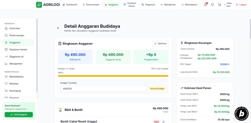
Task: Open Diagnosis AI in the sidebar
Action: click(x=18, y=57)
